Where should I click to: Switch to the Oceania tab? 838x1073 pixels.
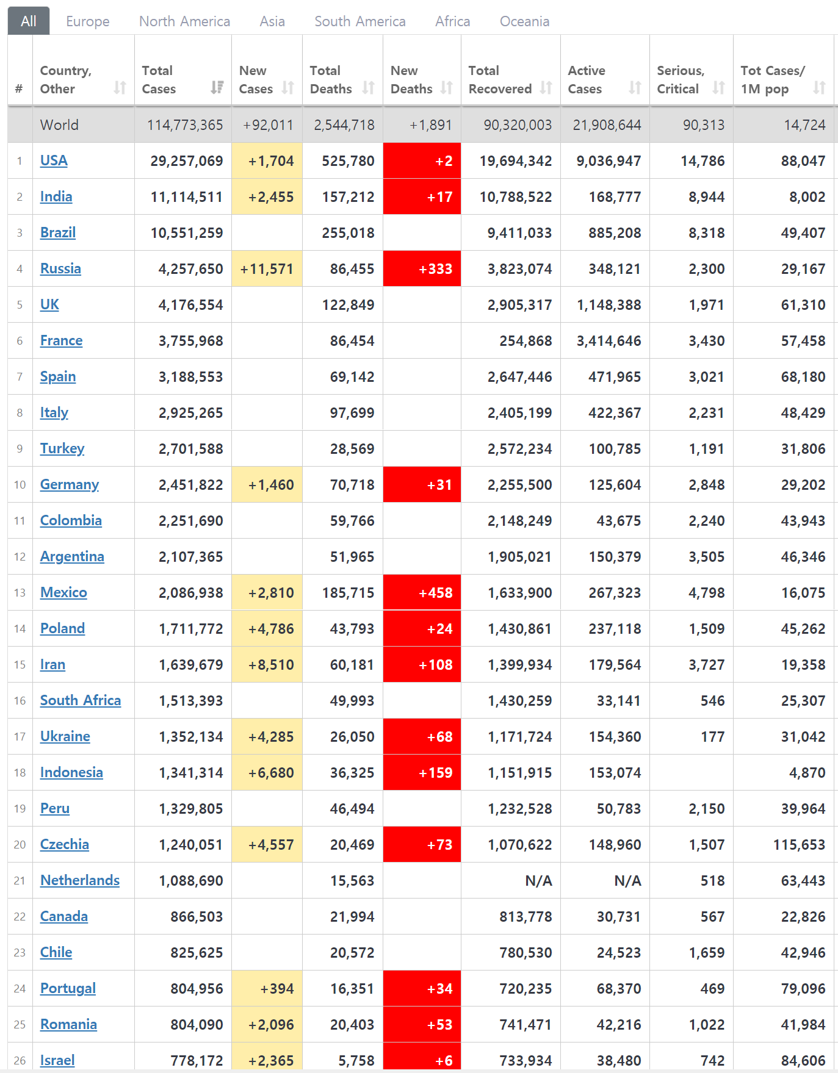pos(524,21)
